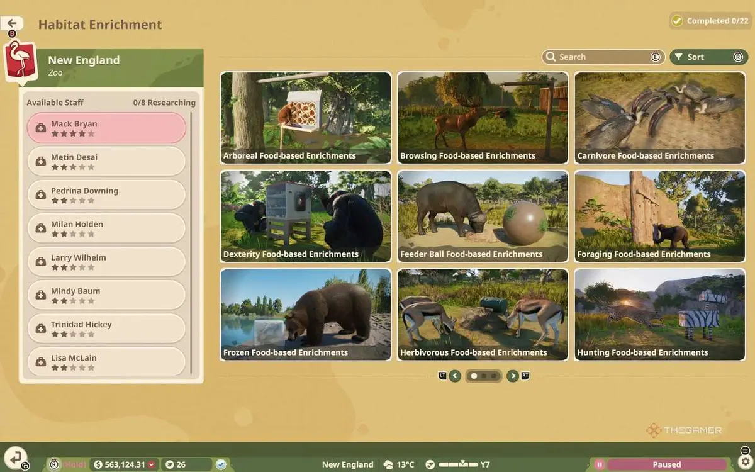Click the magnifying glass search icon
Image resolution: width=755 pixels, height=472 pixels.
coord(551,57)
